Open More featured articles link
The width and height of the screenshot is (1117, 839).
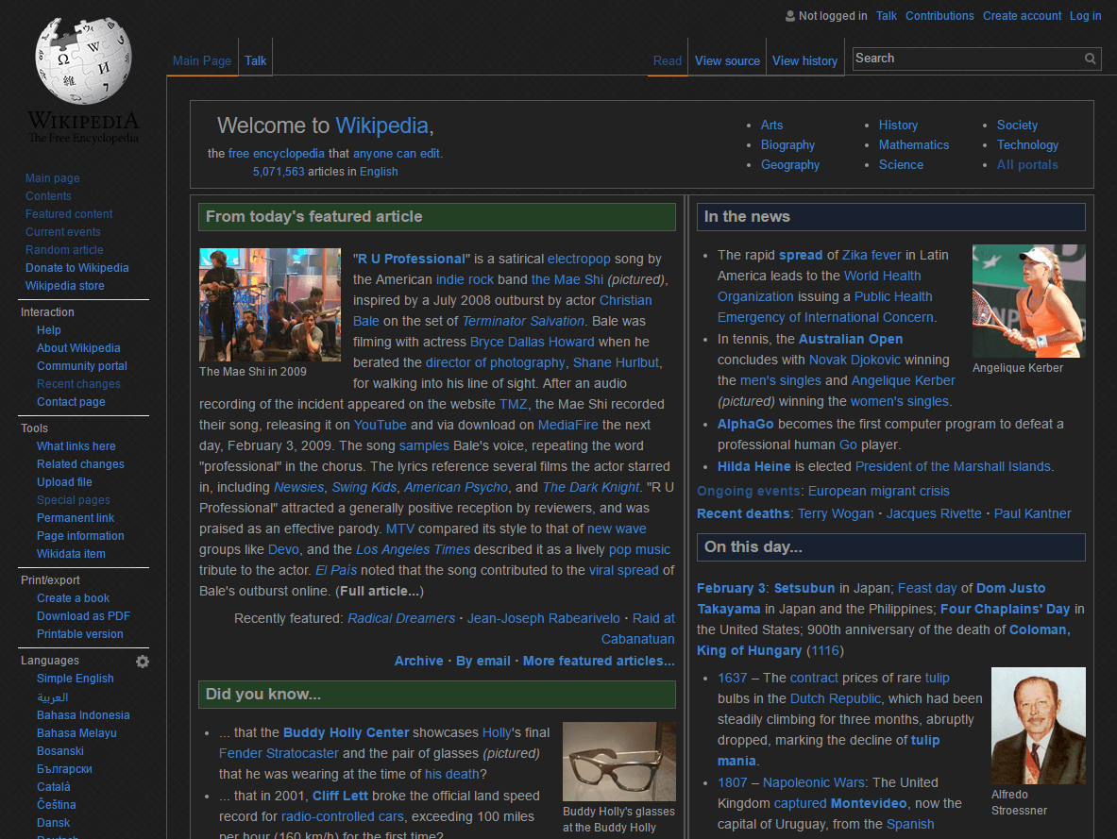(x=598, y=661)
